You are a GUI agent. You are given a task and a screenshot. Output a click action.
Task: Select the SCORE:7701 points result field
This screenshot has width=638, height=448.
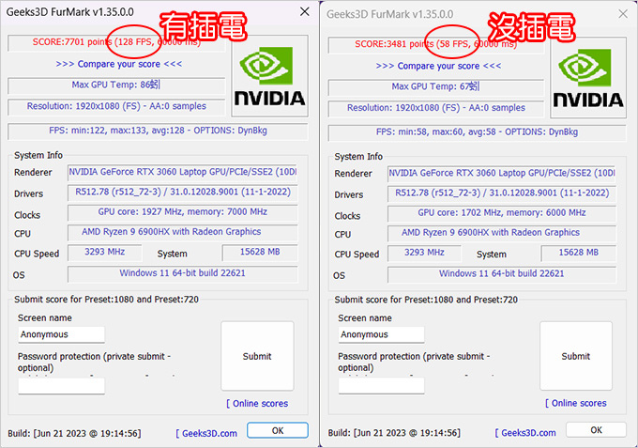tap(116, 42)
